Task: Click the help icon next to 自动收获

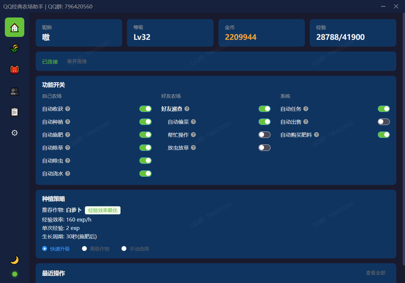Action: click(x=67, y=109)
